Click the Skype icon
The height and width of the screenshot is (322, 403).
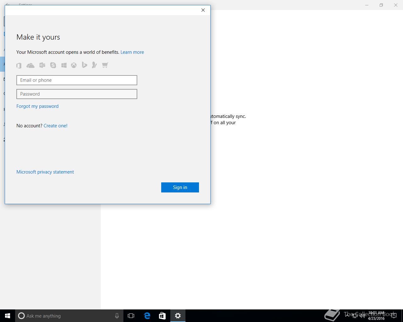click(x=53, y=65)
